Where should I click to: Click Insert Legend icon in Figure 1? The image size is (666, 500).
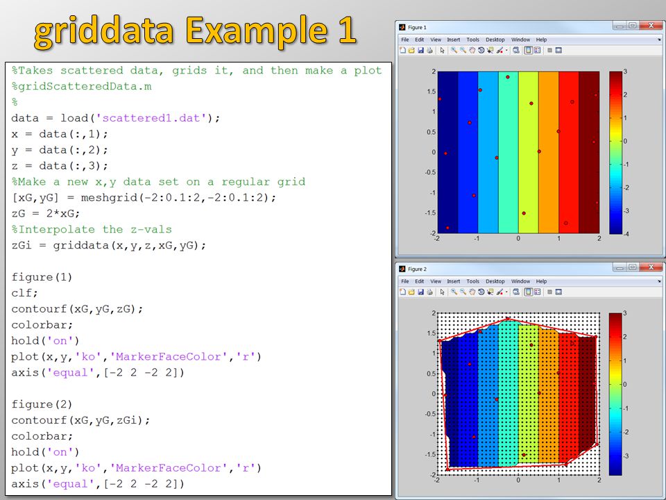(x=537, y=50)
